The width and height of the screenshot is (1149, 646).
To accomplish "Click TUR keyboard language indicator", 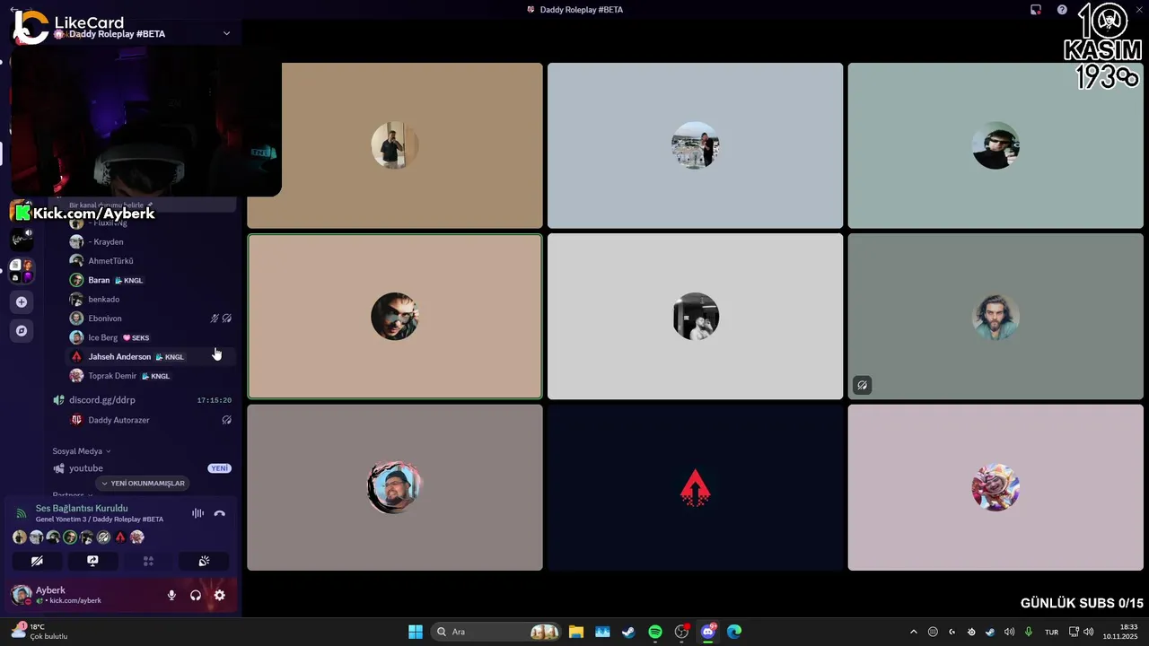I will (x=1051, y=632).
